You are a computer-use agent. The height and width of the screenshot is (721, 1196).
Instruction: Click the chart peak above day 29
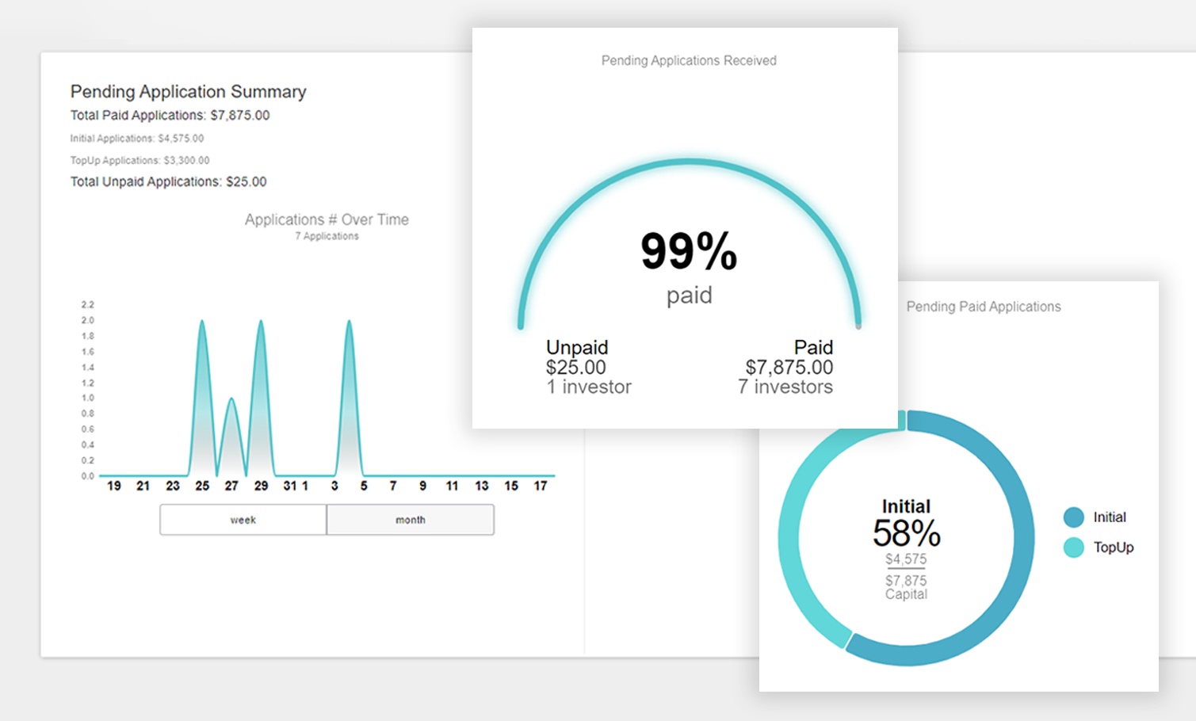tap(261, 325)
